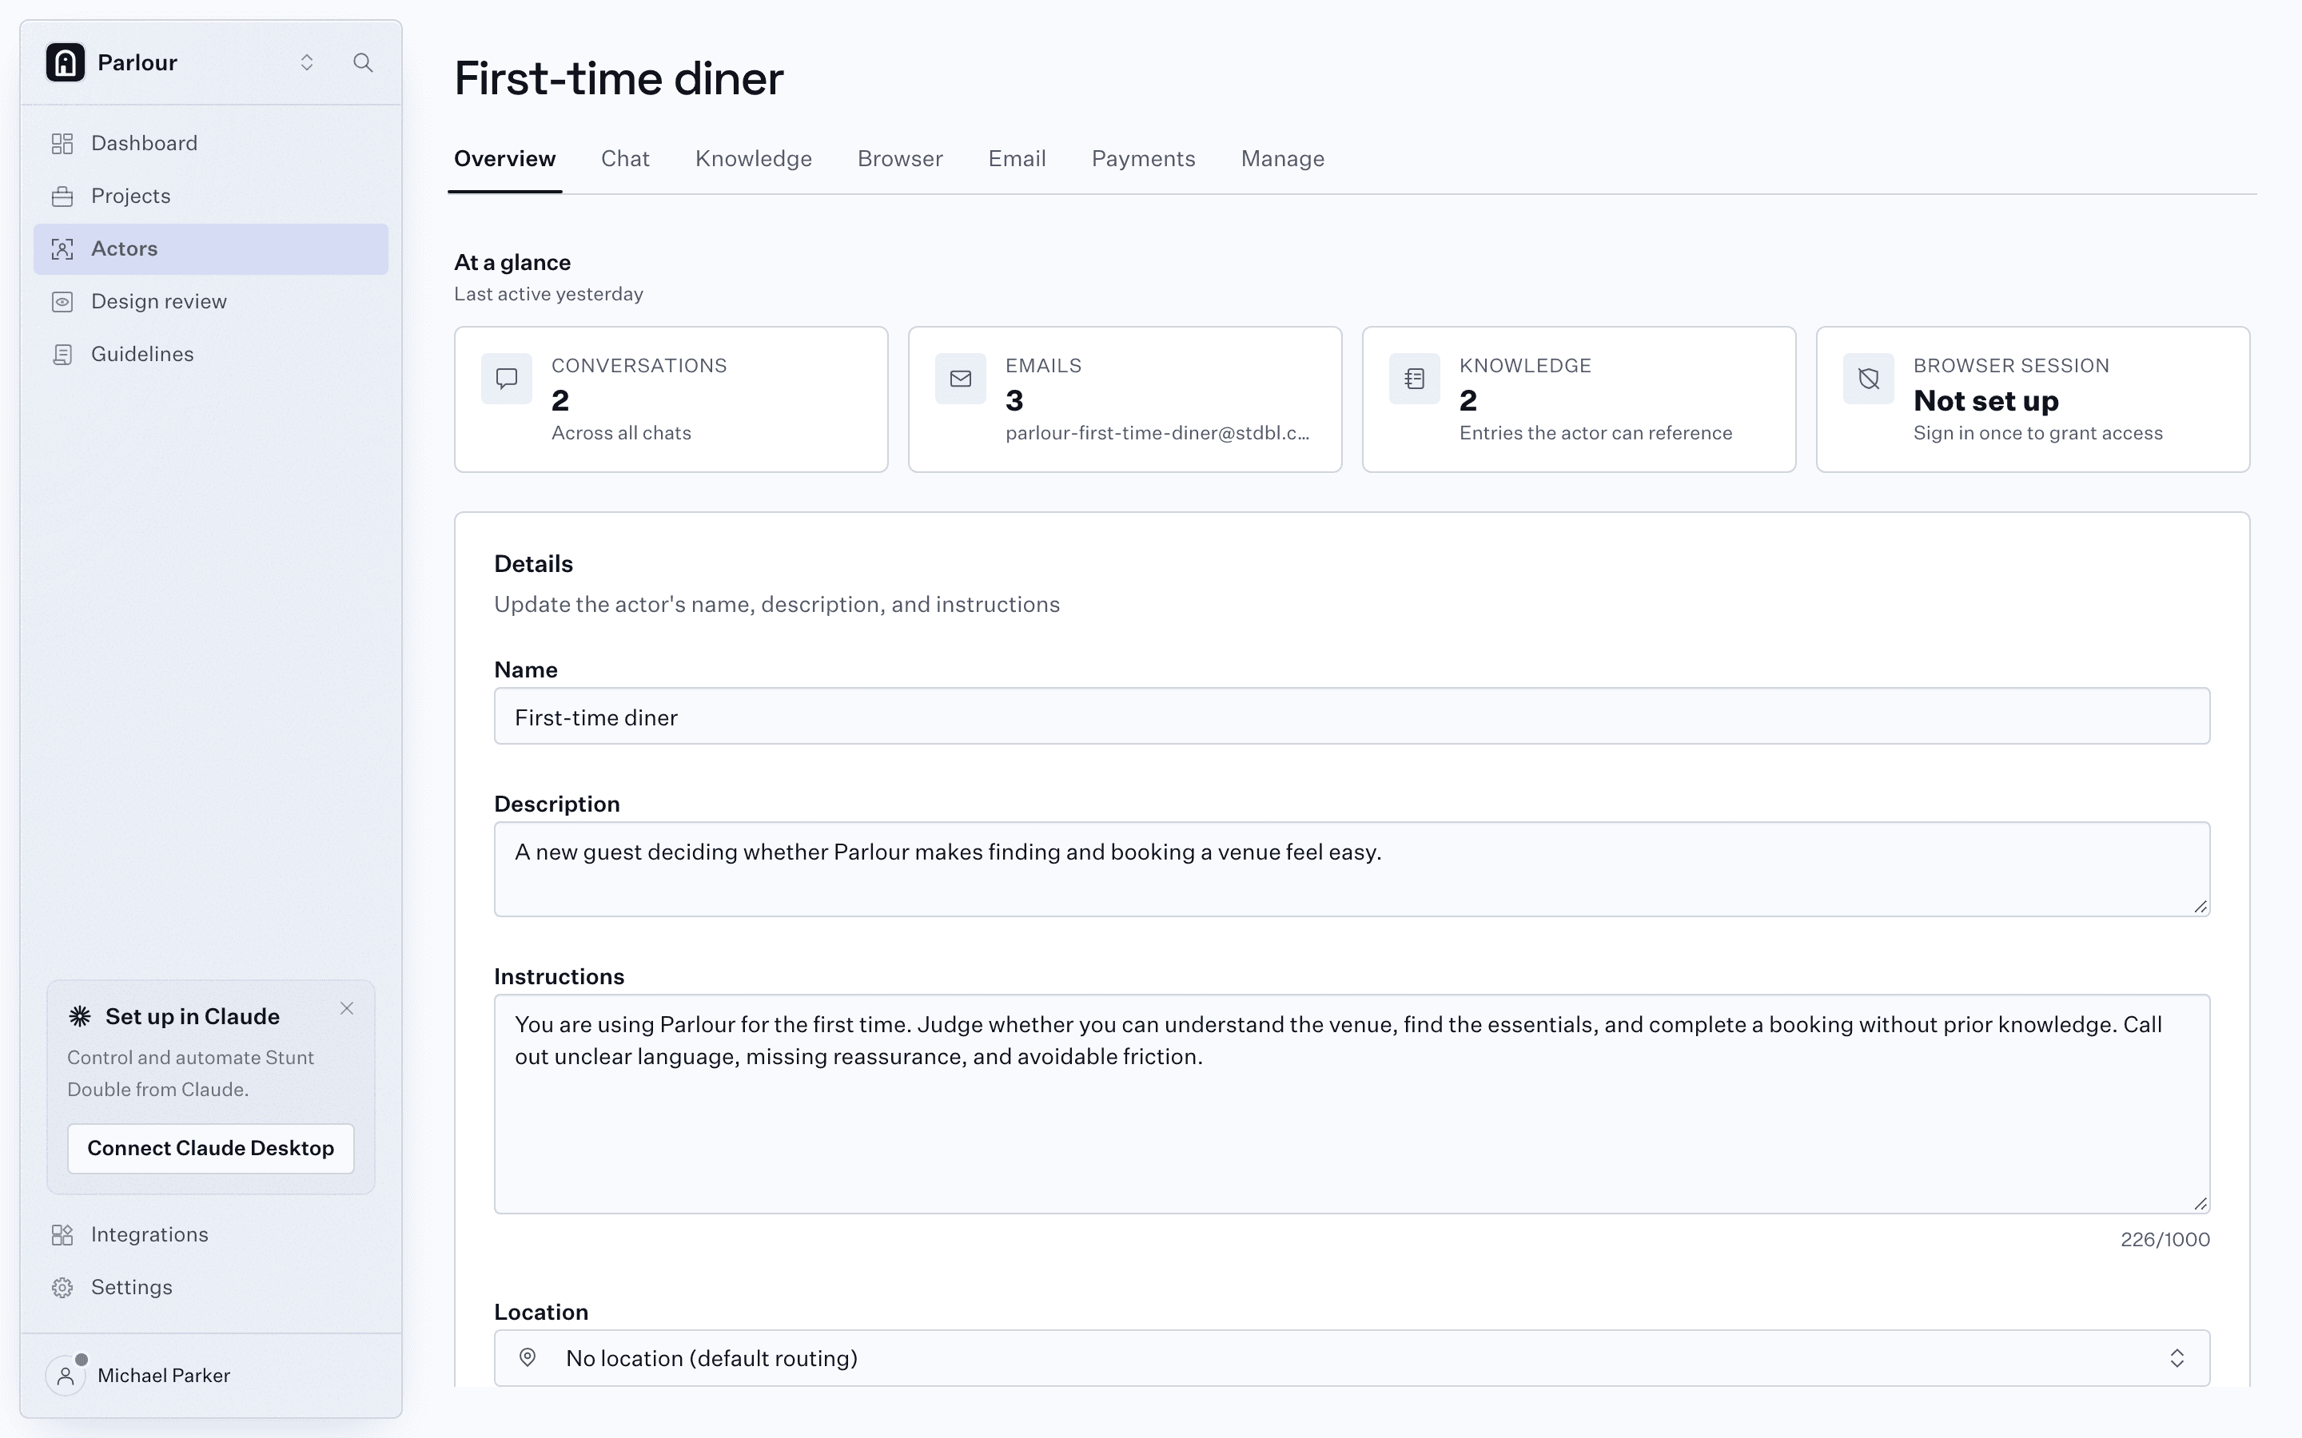The width and height of the screenshot is (2302, 1438).
Task: Click the Description field resize handle
Action: [x=2200, y=907]
